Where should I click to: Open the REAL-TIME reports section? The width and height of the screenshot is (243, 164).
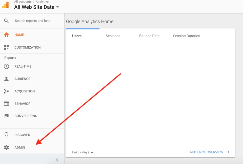[32, 66]
